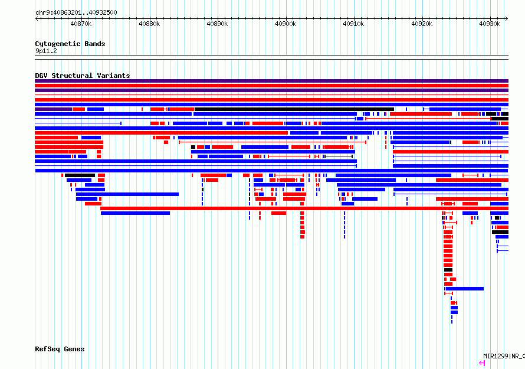Viewport: 525px width, 369px height.
Task: Select the thin black line variant near 40907k
Action: pyautogui.click(x=339, y=156)
